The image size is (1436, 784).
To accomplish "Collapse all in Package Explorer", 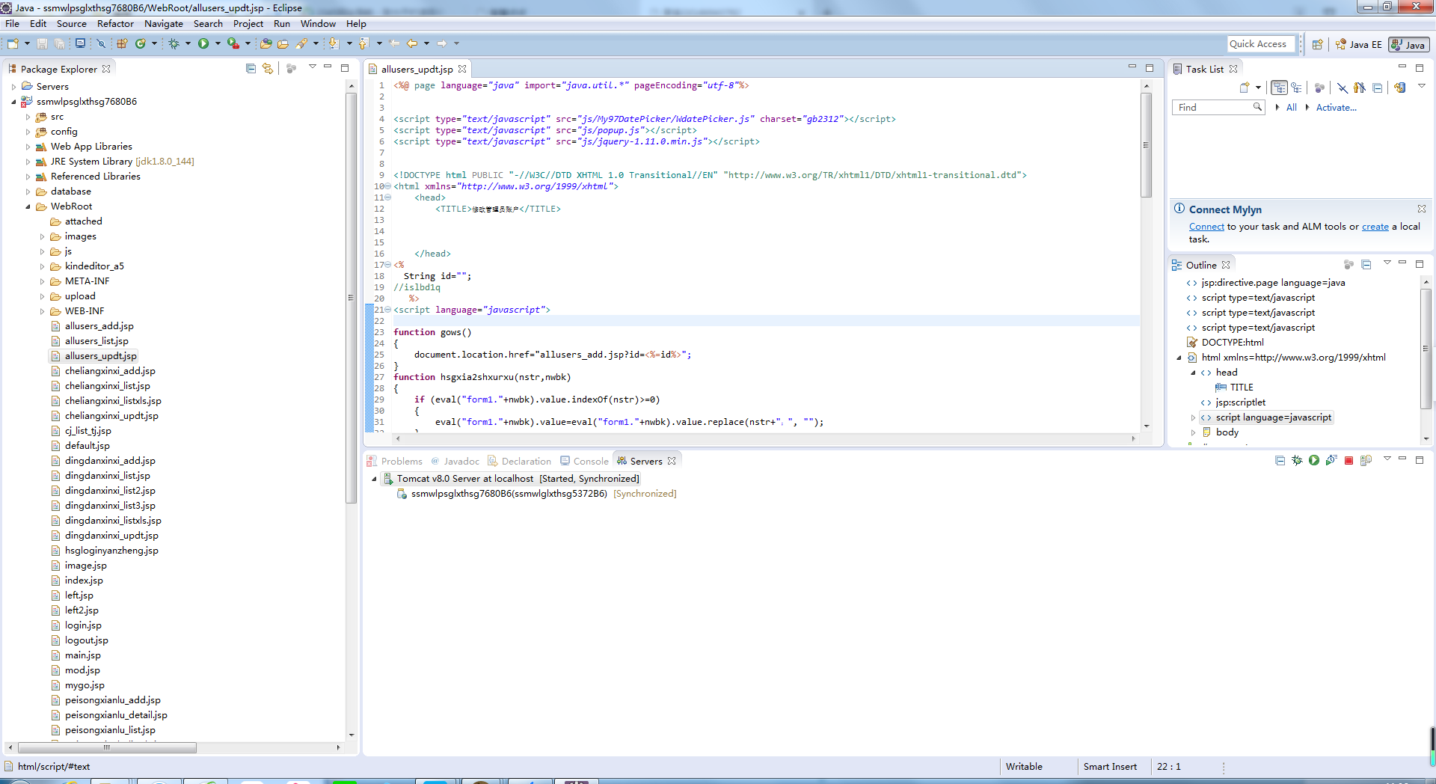I will click(x=251, y=68).
